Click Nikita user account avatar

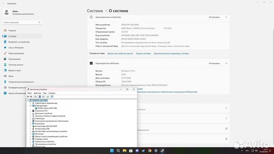click(6, 13)
